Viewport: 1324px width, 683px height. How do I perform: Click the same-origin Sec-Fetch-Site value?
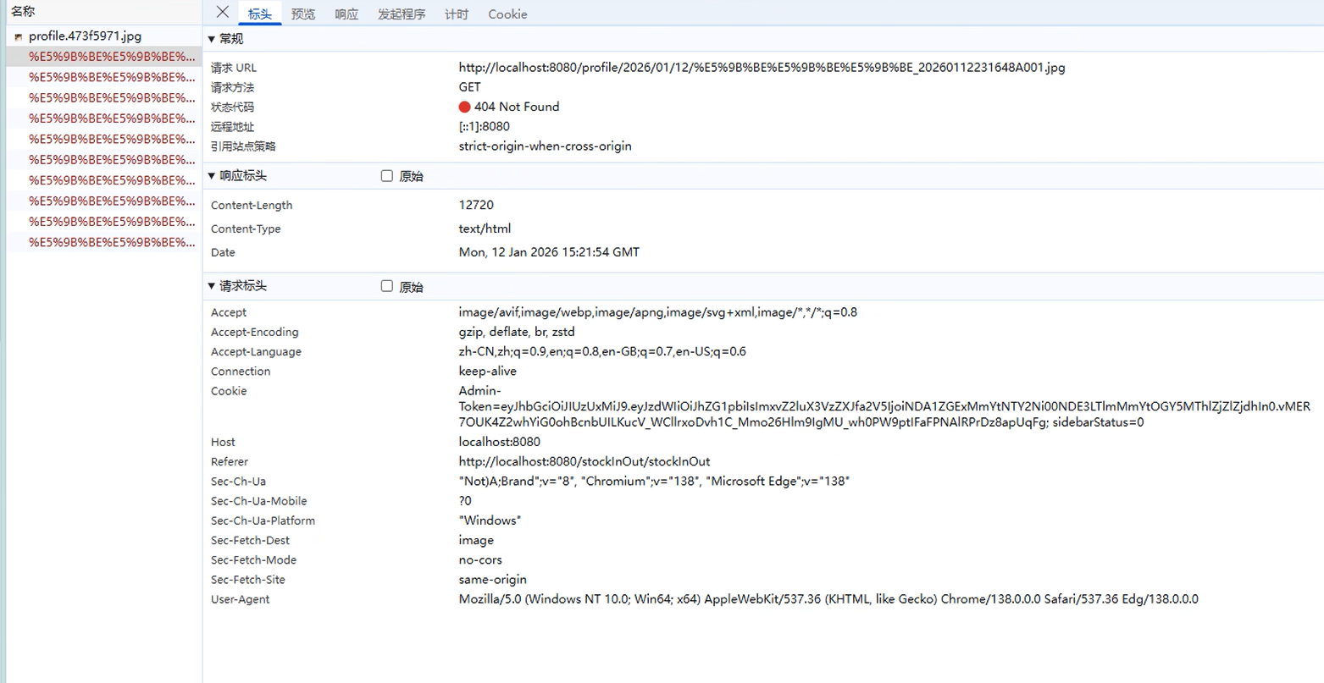(492, 580)
